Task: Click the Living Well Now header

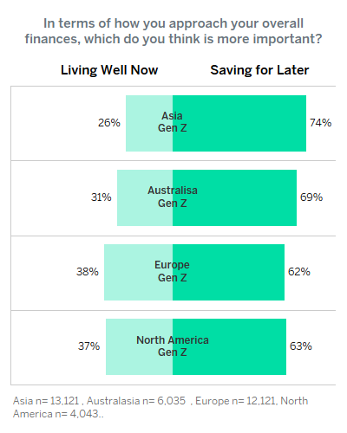Action: coord(109,70)
